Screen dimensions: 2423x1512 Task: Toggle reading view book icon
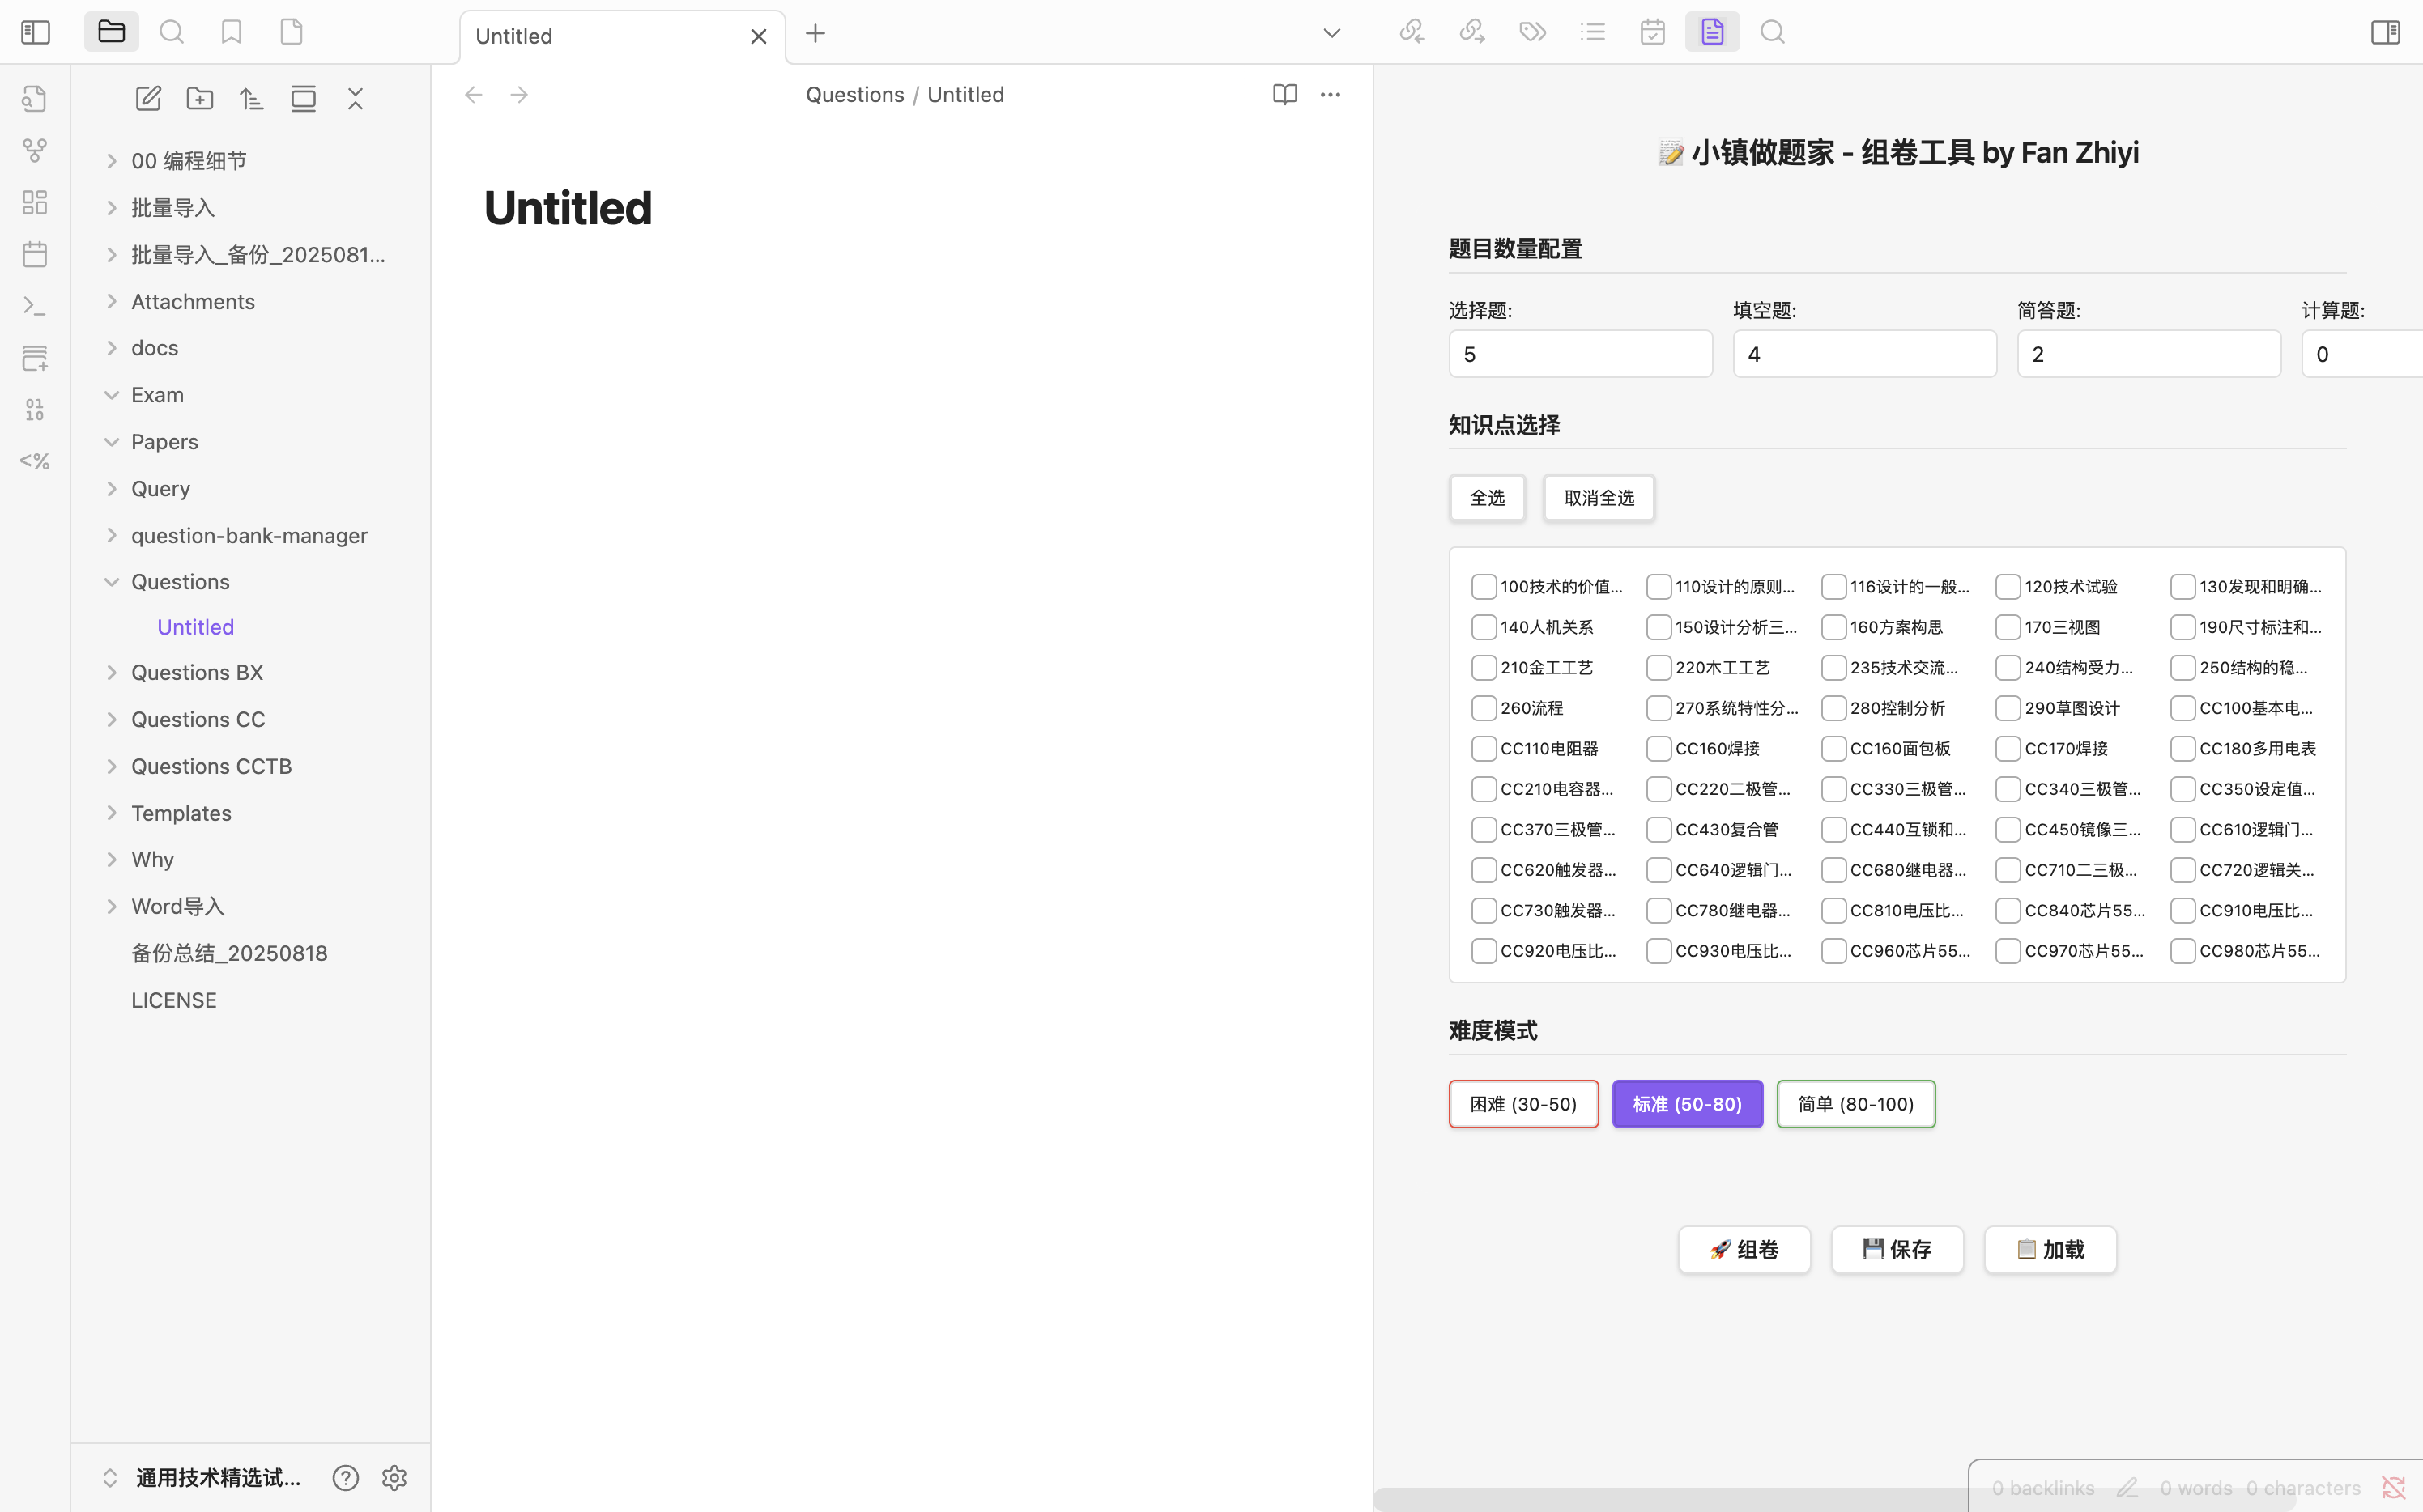click(1284, 94)
